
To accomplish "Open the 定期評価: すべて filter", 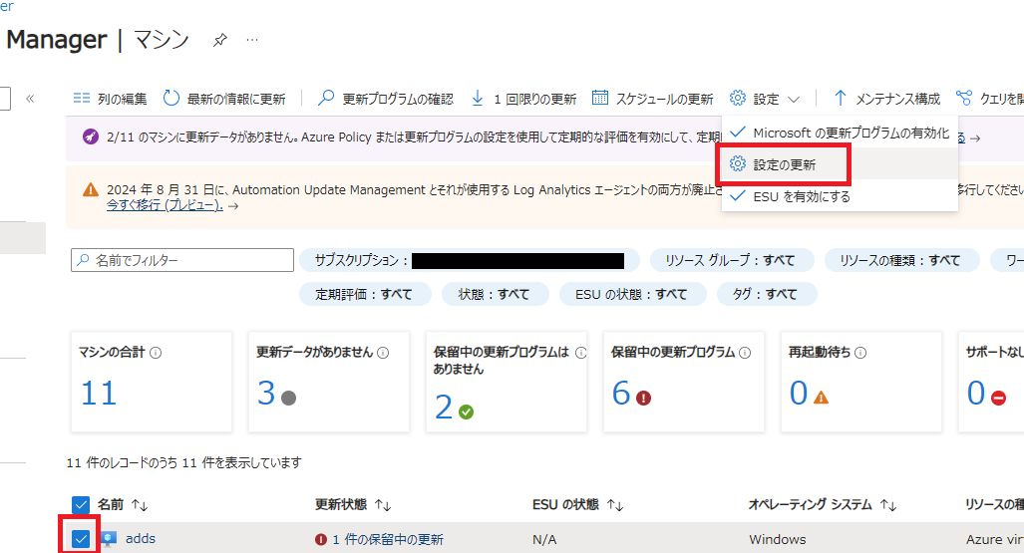I will pos(364,294).
